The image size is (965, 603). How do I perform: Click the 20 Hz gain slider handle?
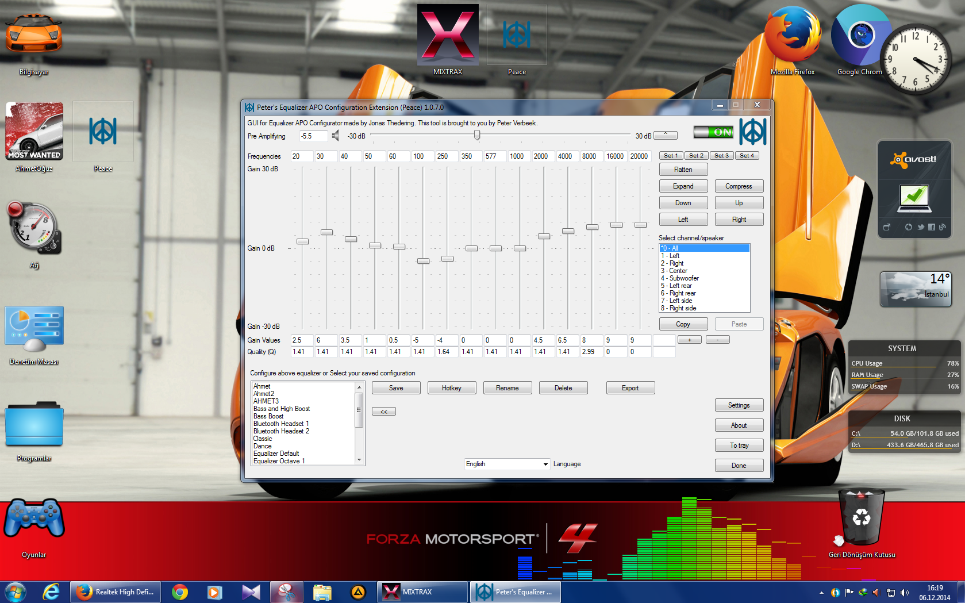[x=303, y=241]
